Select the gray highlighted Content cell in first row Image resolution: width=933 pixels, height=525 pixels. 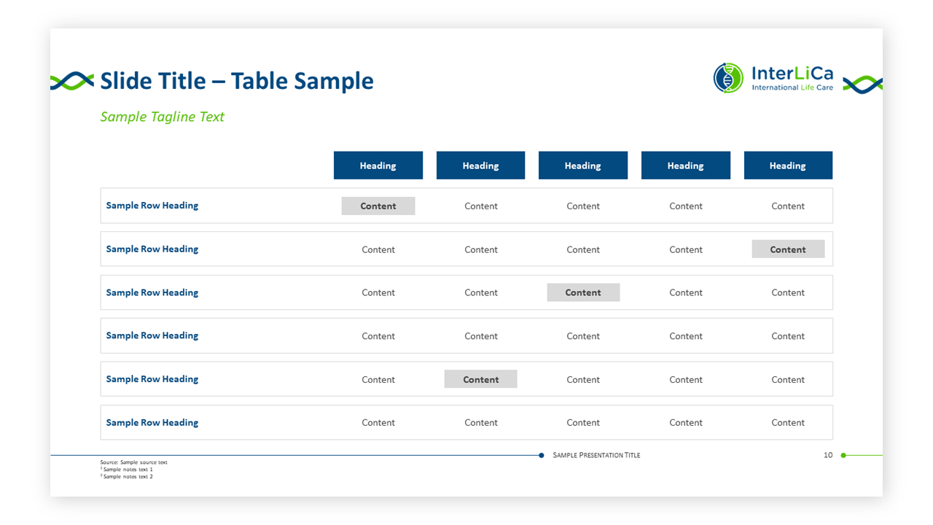(x=378, y=206)
